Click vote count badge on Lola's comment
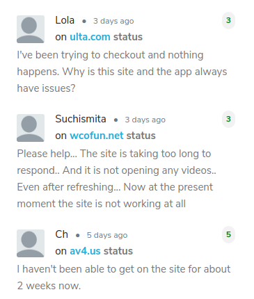254x299 pixels. coord(228,20)
